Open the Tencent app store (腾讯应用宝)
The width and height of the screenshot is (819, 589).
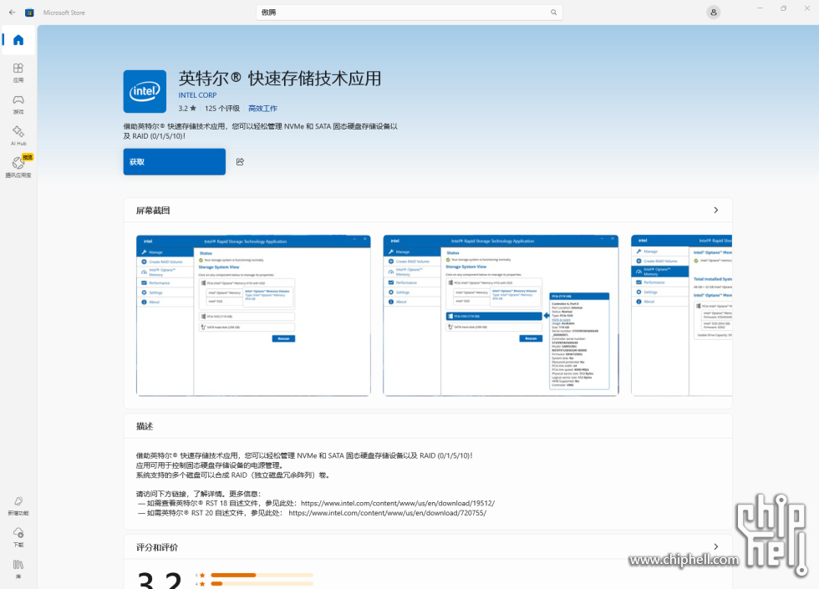pos(18,167)
